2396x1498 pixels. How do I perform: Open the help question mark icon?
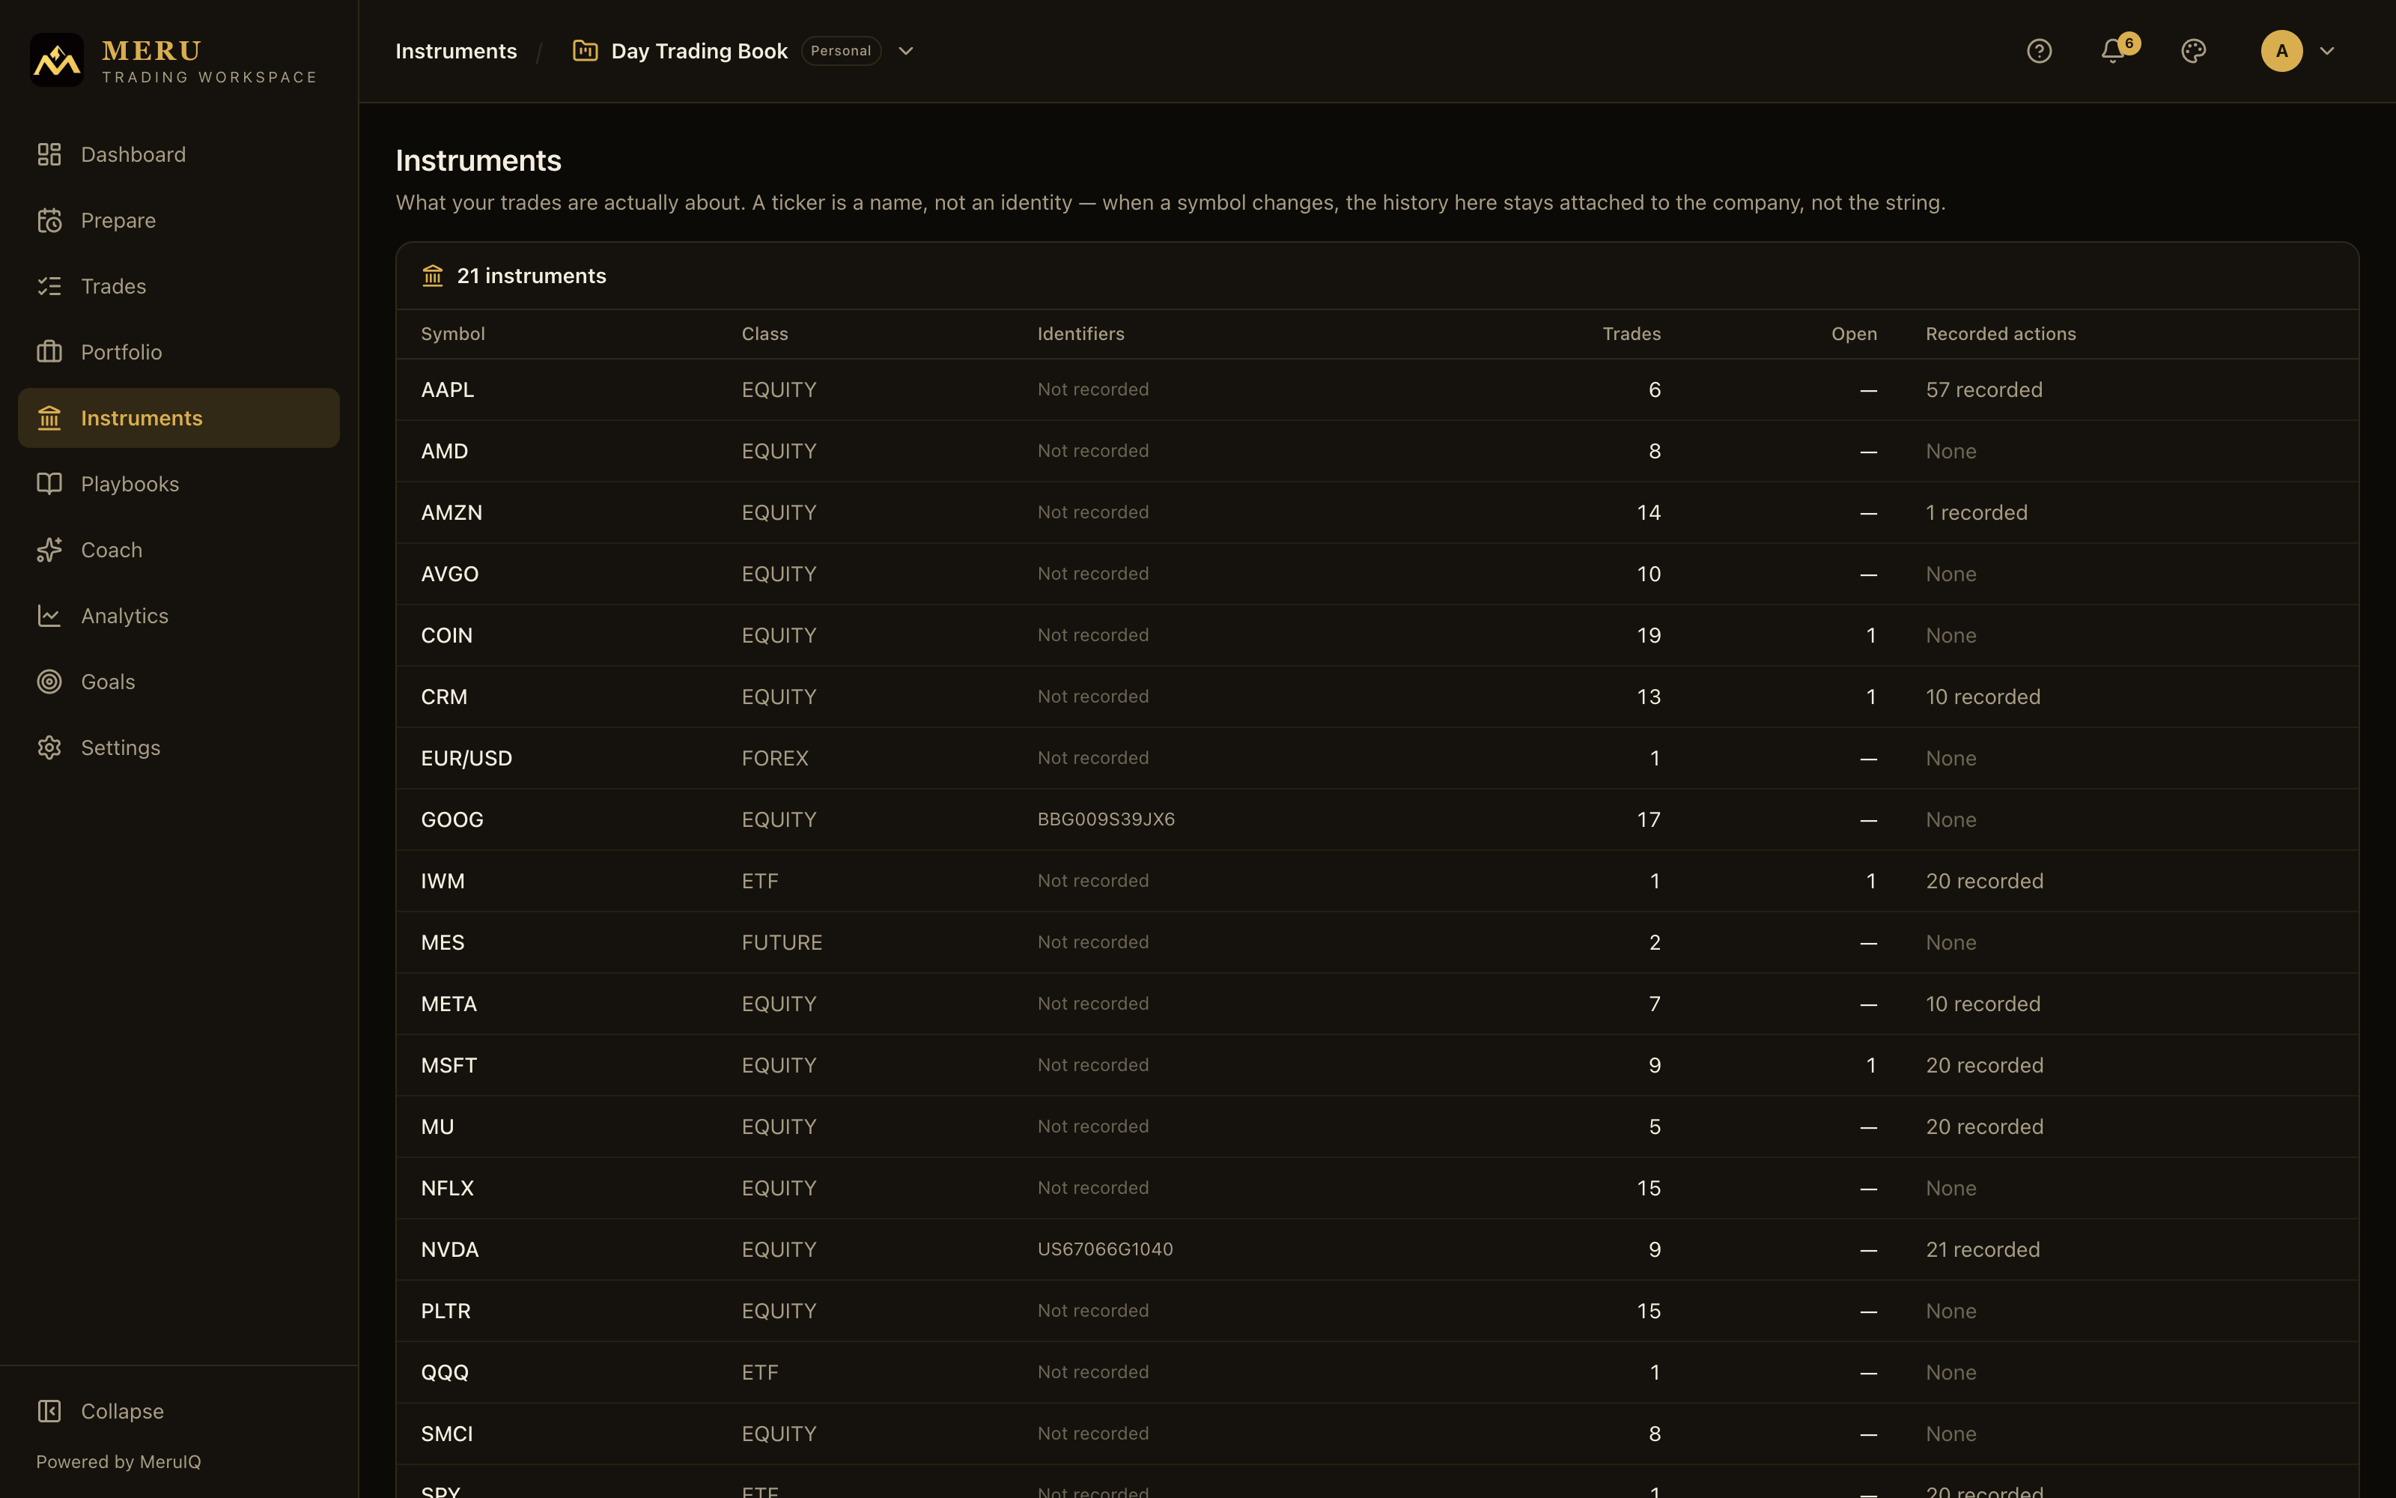(2039, 50)
